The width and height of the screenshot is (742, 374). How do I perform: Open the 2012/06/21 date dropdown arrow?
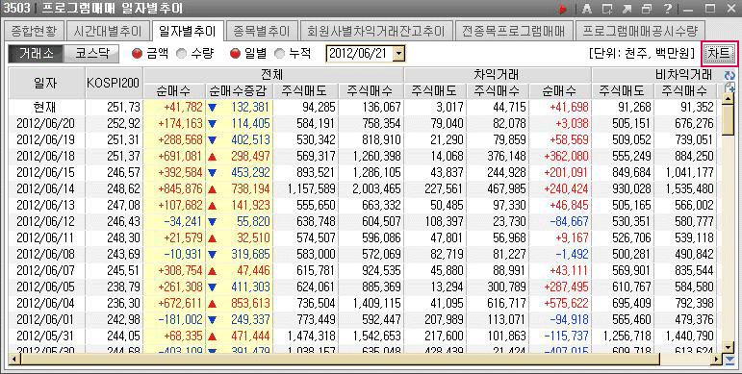click(399, 54)
